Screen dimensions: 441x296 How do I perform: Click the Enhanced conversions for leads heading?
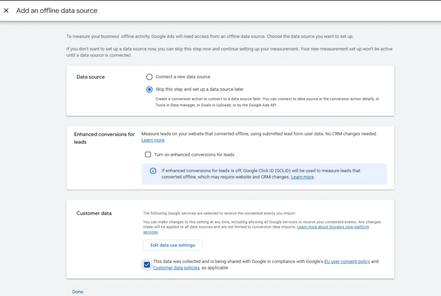104,138
